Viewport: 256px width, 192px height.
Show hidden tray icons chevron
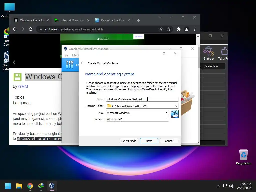[x=218, y=186]
